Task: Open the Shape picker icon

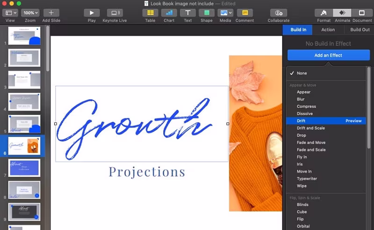Action: coord(207,13)
